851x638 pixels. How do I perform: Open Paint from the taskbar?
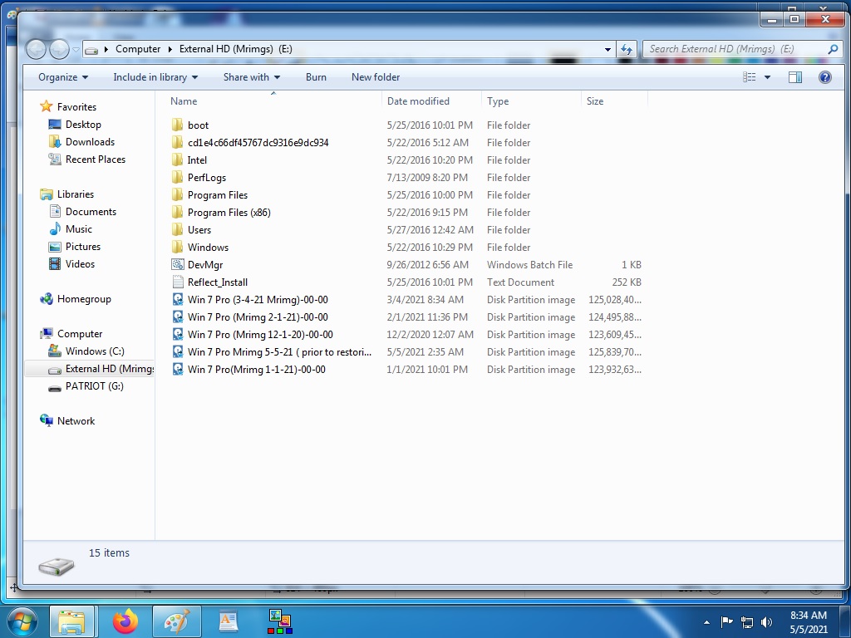point(177,621)
